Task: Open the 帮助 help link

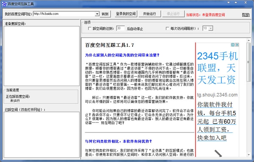Action: pyautogui.click(x=246, y=15)
